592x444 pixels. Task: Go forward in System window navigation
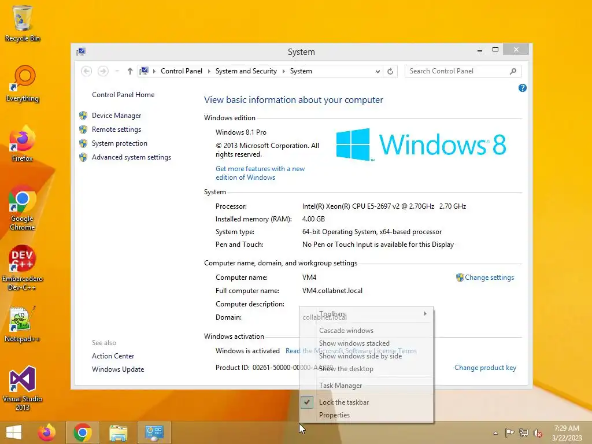pyautogui.click(x=103, y=71)
